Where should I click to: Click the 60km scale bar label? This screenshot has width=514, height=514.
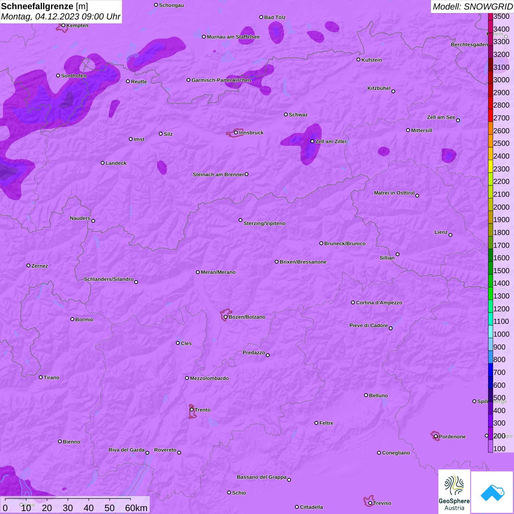(136, 508)
